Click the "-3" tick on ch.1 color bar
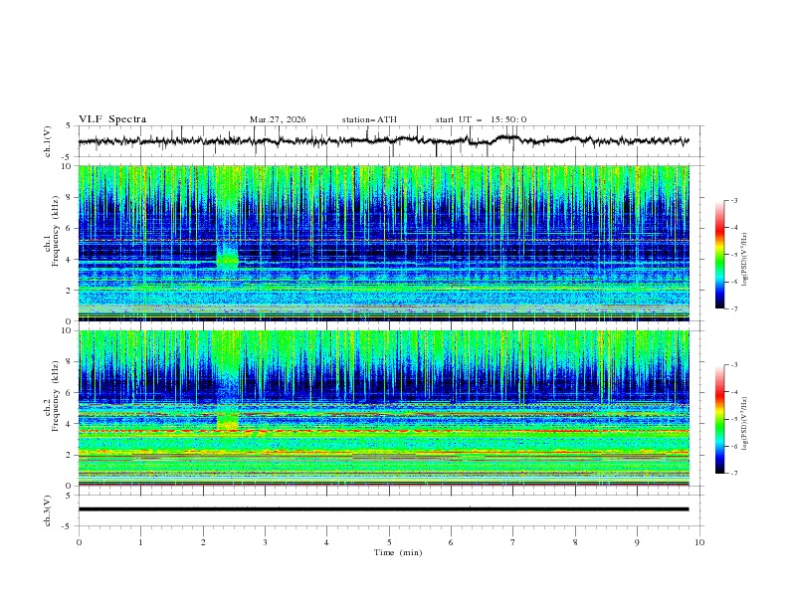This screenshot has height=609, width=788. point(733,200)
